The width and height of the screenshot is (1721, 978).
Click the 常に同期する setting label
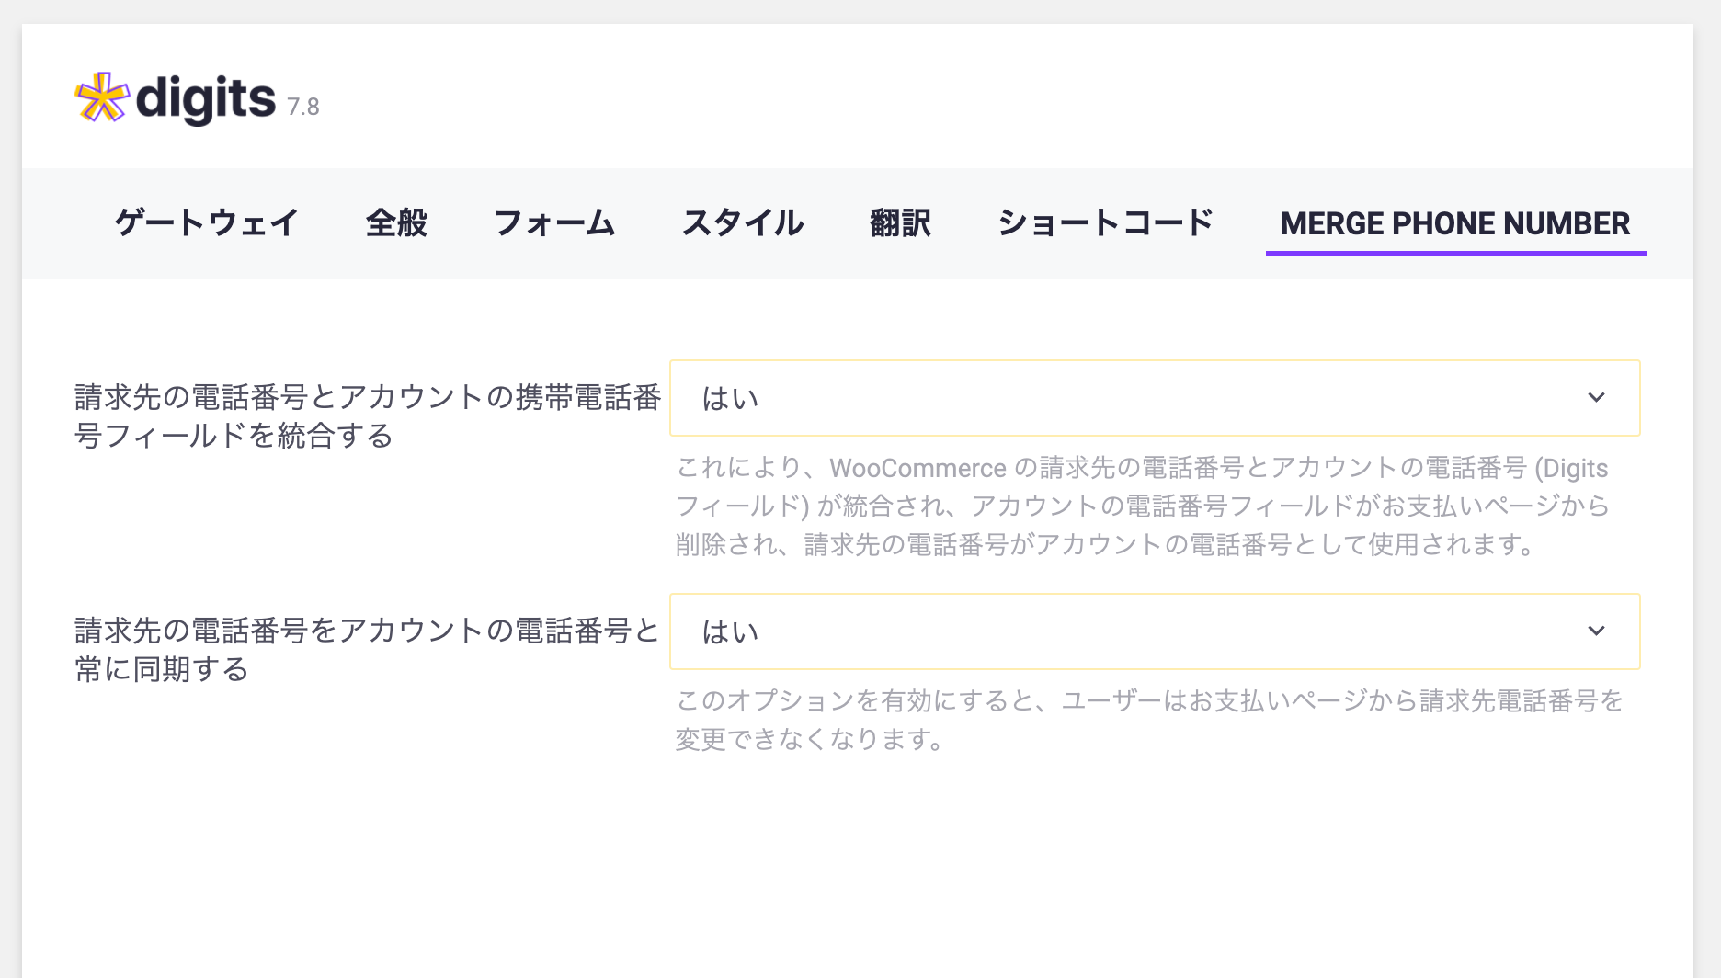[x=368, y=650]
